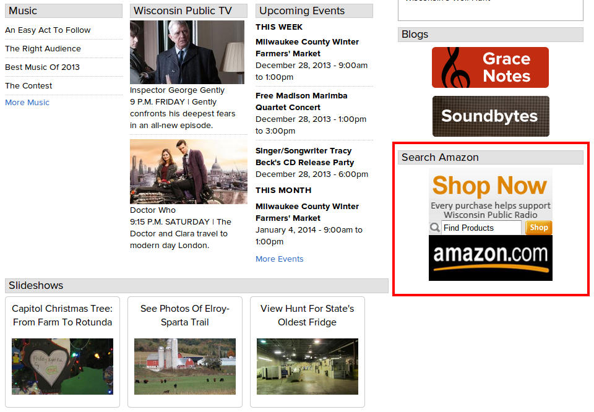Click the 'THIS MONTH' events label

pyautogui.click(x=283, y=191)
